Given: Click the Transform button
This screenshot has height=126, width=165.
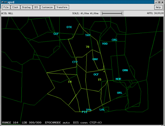Looking at the screenshot, I should 62,7.
